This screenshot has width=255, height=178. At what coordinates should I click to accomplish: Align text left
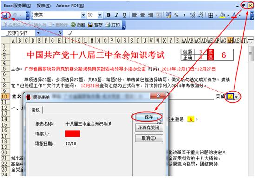tap(135, 15)
